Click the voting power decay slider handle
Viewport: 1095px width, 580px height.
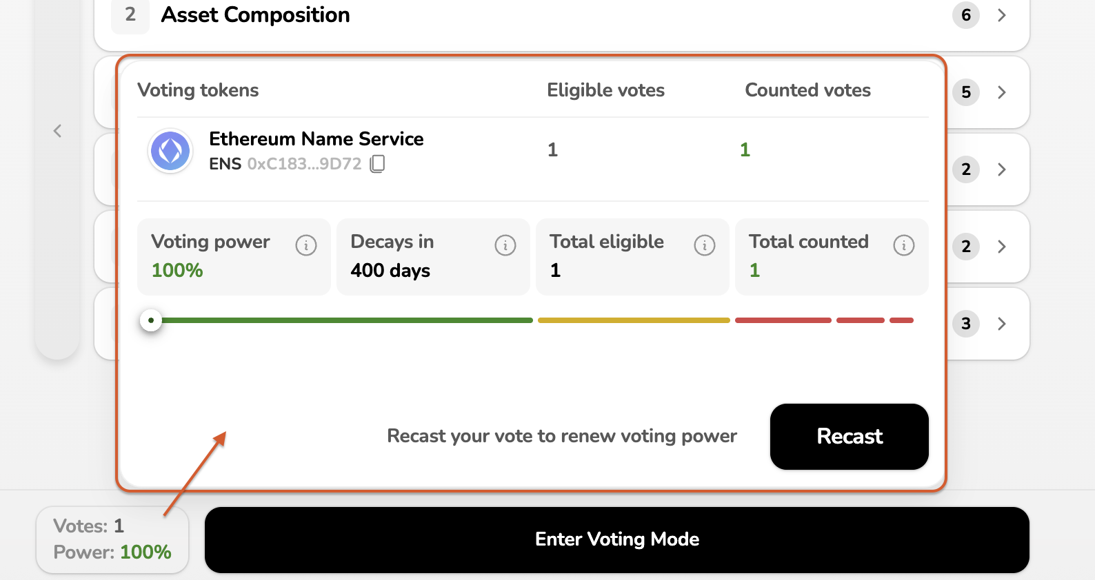click(151, 320)
